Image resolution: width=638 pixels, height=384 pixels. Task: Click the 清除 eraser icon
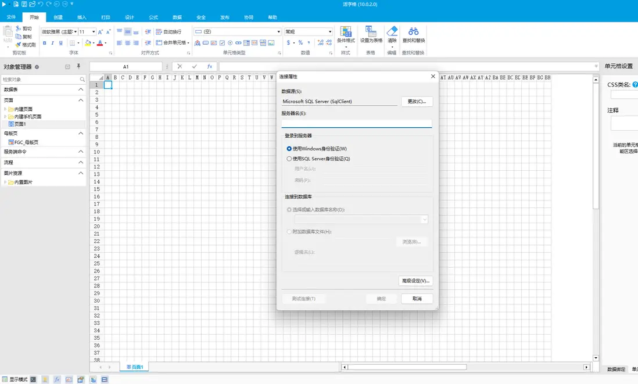tap(392, 31)
